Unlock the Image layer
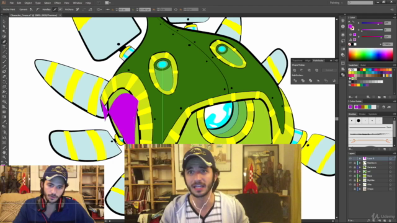The height and width of the screenshot is (223, 397). click(x=354, y=189)
